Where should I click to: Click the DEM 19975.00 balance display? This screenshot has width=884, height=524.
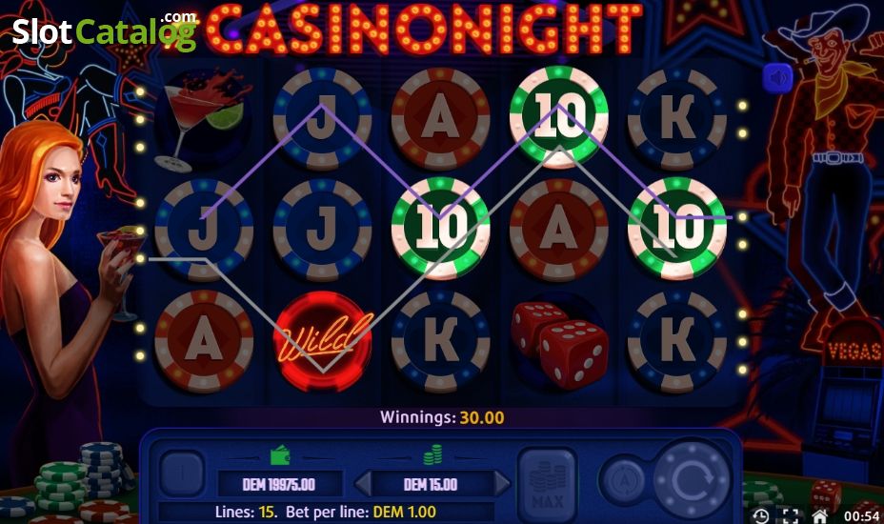click(280, 485)
